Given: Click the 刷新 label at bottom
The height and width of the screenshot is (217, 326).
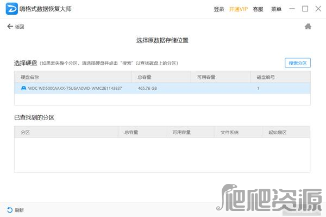Looking at the screenshot, I should click(x=19, y=210).
